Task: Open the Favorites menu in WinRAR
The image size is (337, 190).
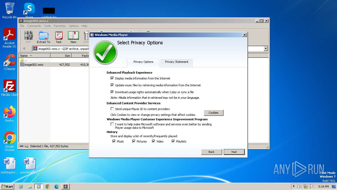Action: [60, 26]
